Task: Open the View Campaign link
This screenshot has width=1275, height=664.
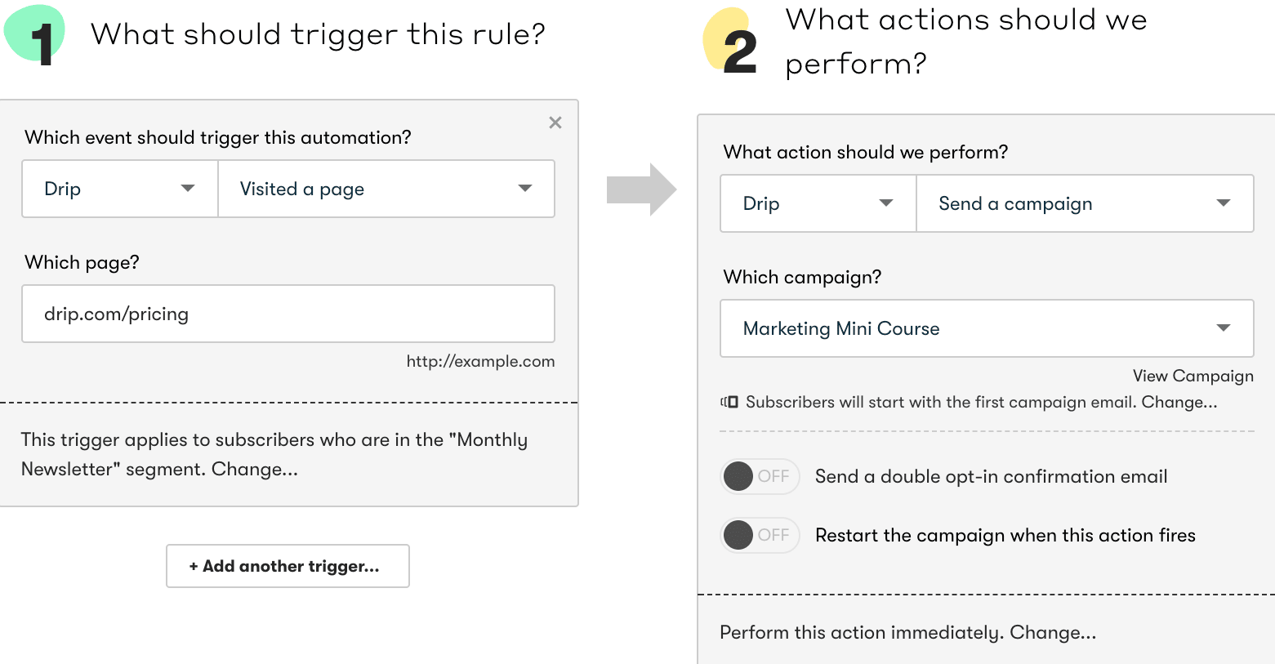Action: pos(1193,376)
